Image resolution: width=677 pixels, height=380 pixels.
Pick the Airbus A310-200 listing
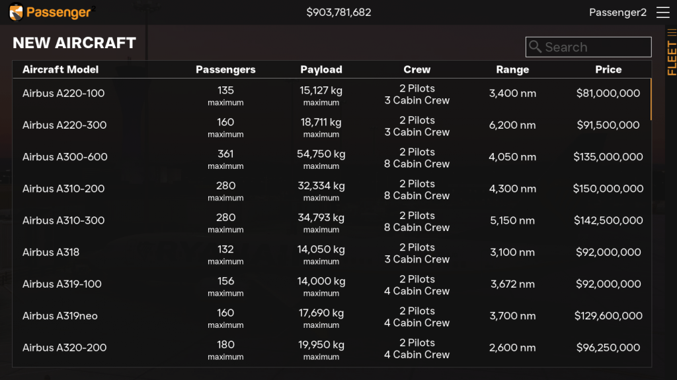tap(63, 189)
